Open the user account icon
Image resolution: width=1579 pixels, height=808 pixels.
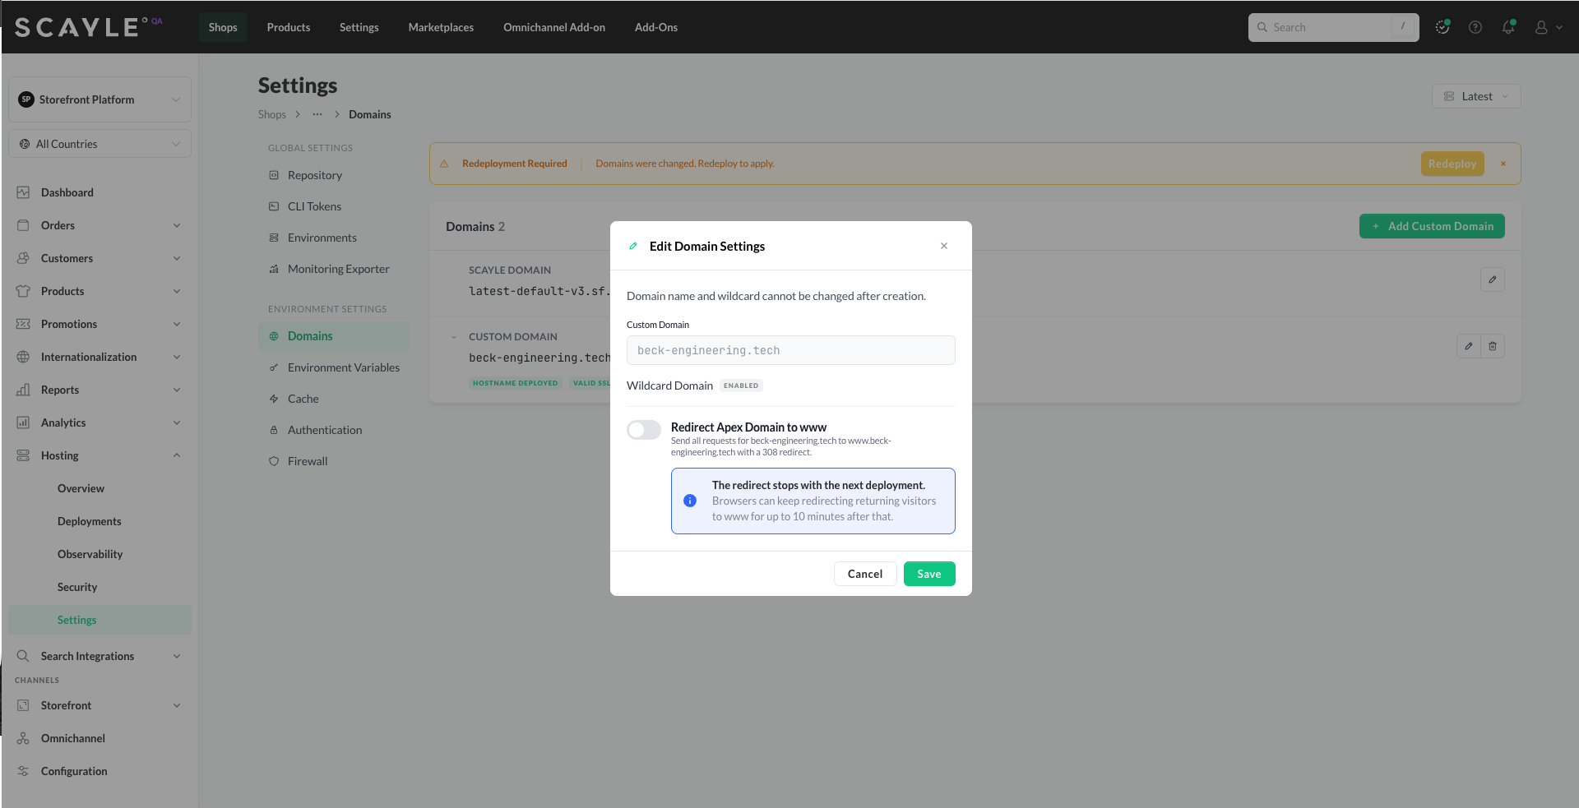pos(1541,27)
